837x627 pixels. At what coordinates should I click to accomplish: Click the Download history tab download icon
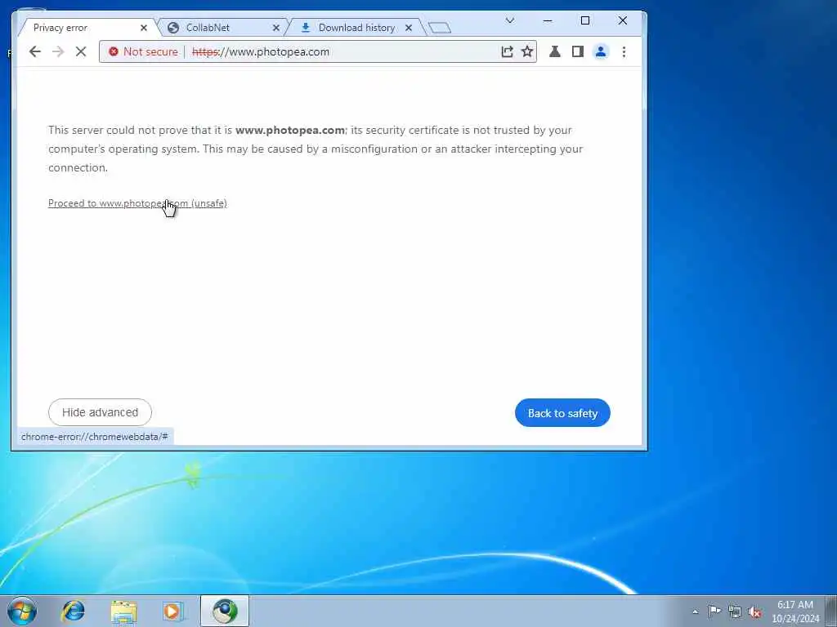tap(306, 28)
